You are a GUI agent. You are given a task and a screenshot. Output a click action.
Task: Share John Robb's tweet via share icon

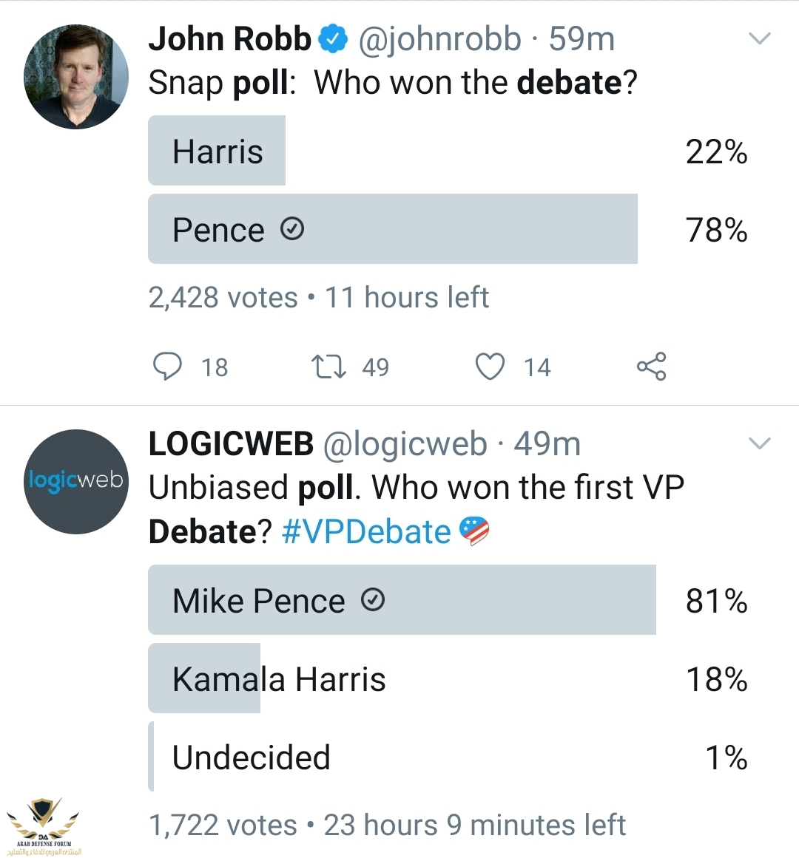[651, 367]
